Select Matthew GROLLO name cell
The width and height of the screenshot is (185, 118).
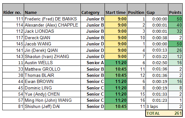coord(52,69)
